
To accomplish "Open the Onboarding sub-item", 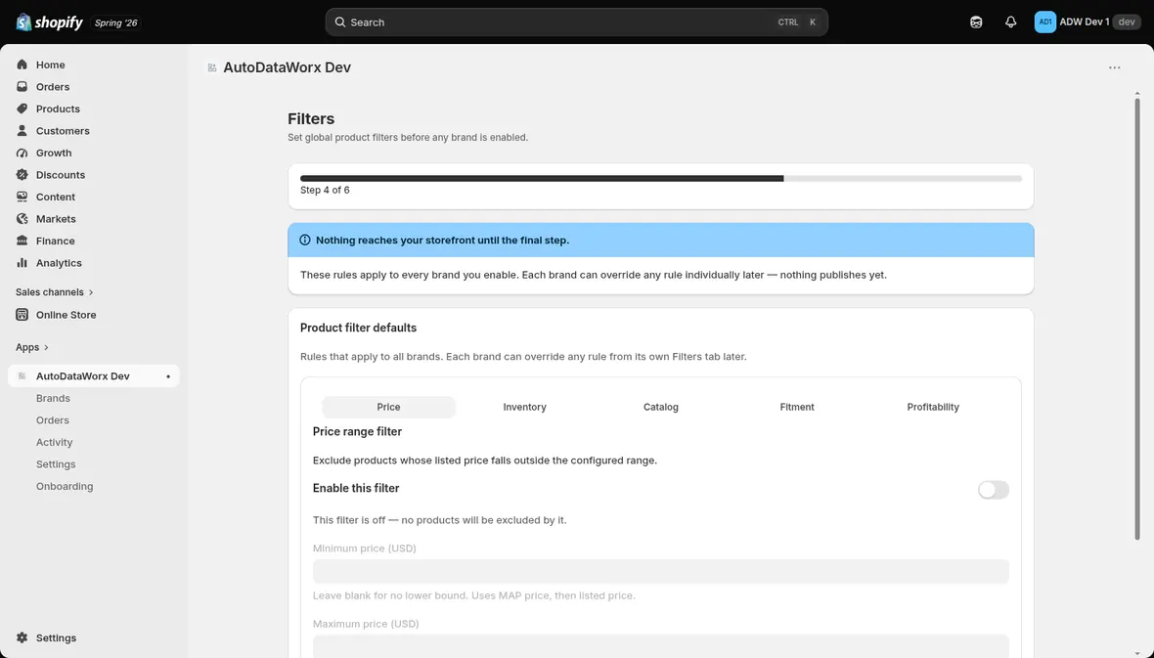I will 65,487.
